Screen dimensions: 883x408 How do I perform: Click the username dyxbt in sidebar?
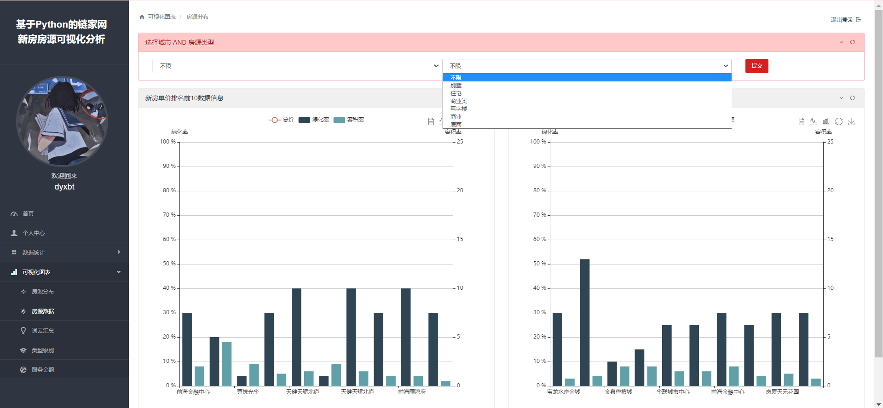click(x=64, y=187)
